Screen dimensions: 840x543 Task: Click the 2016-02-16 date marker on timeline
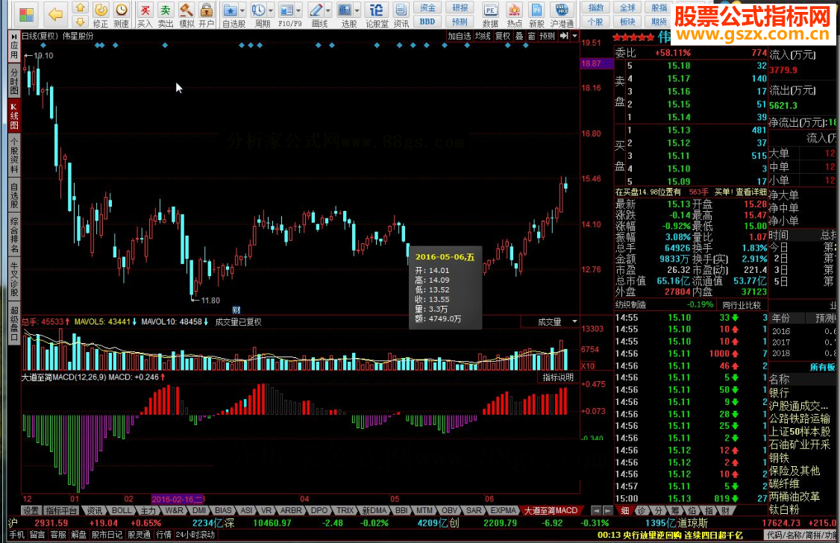(x=178, y=499)
